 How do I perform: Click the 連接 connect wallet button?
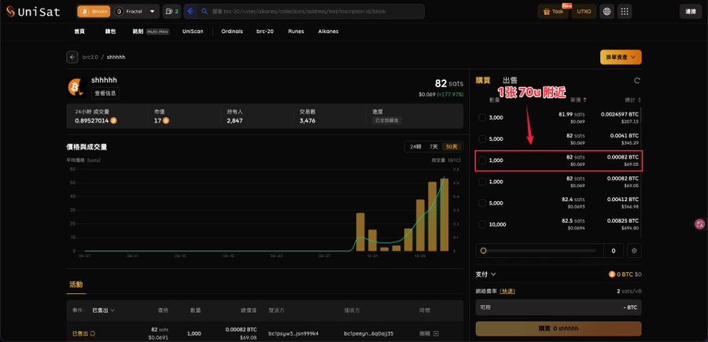691,12
